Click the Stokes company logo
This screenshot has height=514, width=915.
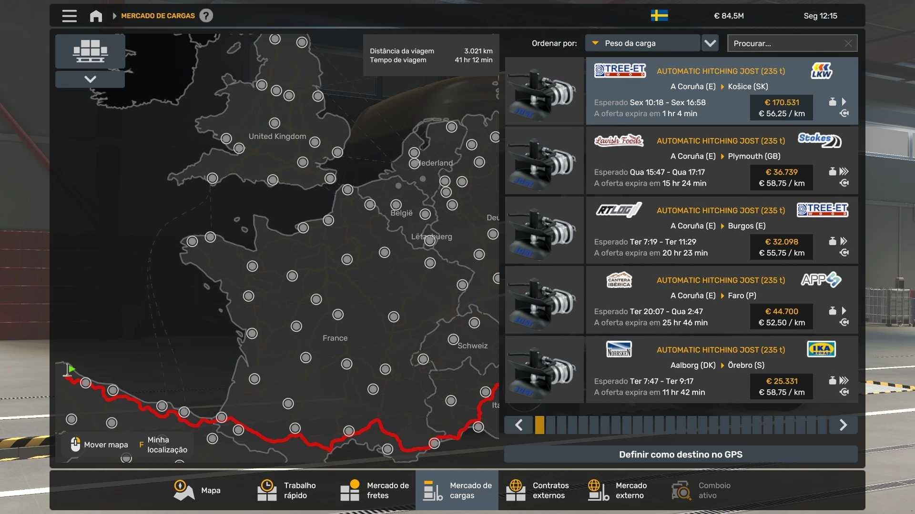820,140
